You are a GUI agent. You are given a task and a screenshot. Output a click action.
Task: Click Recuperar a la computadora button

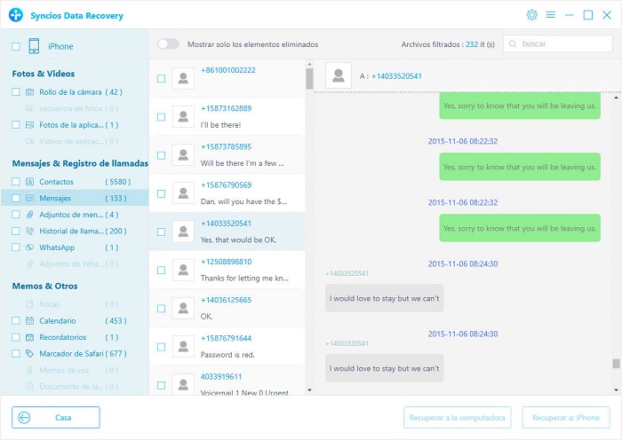457,418
